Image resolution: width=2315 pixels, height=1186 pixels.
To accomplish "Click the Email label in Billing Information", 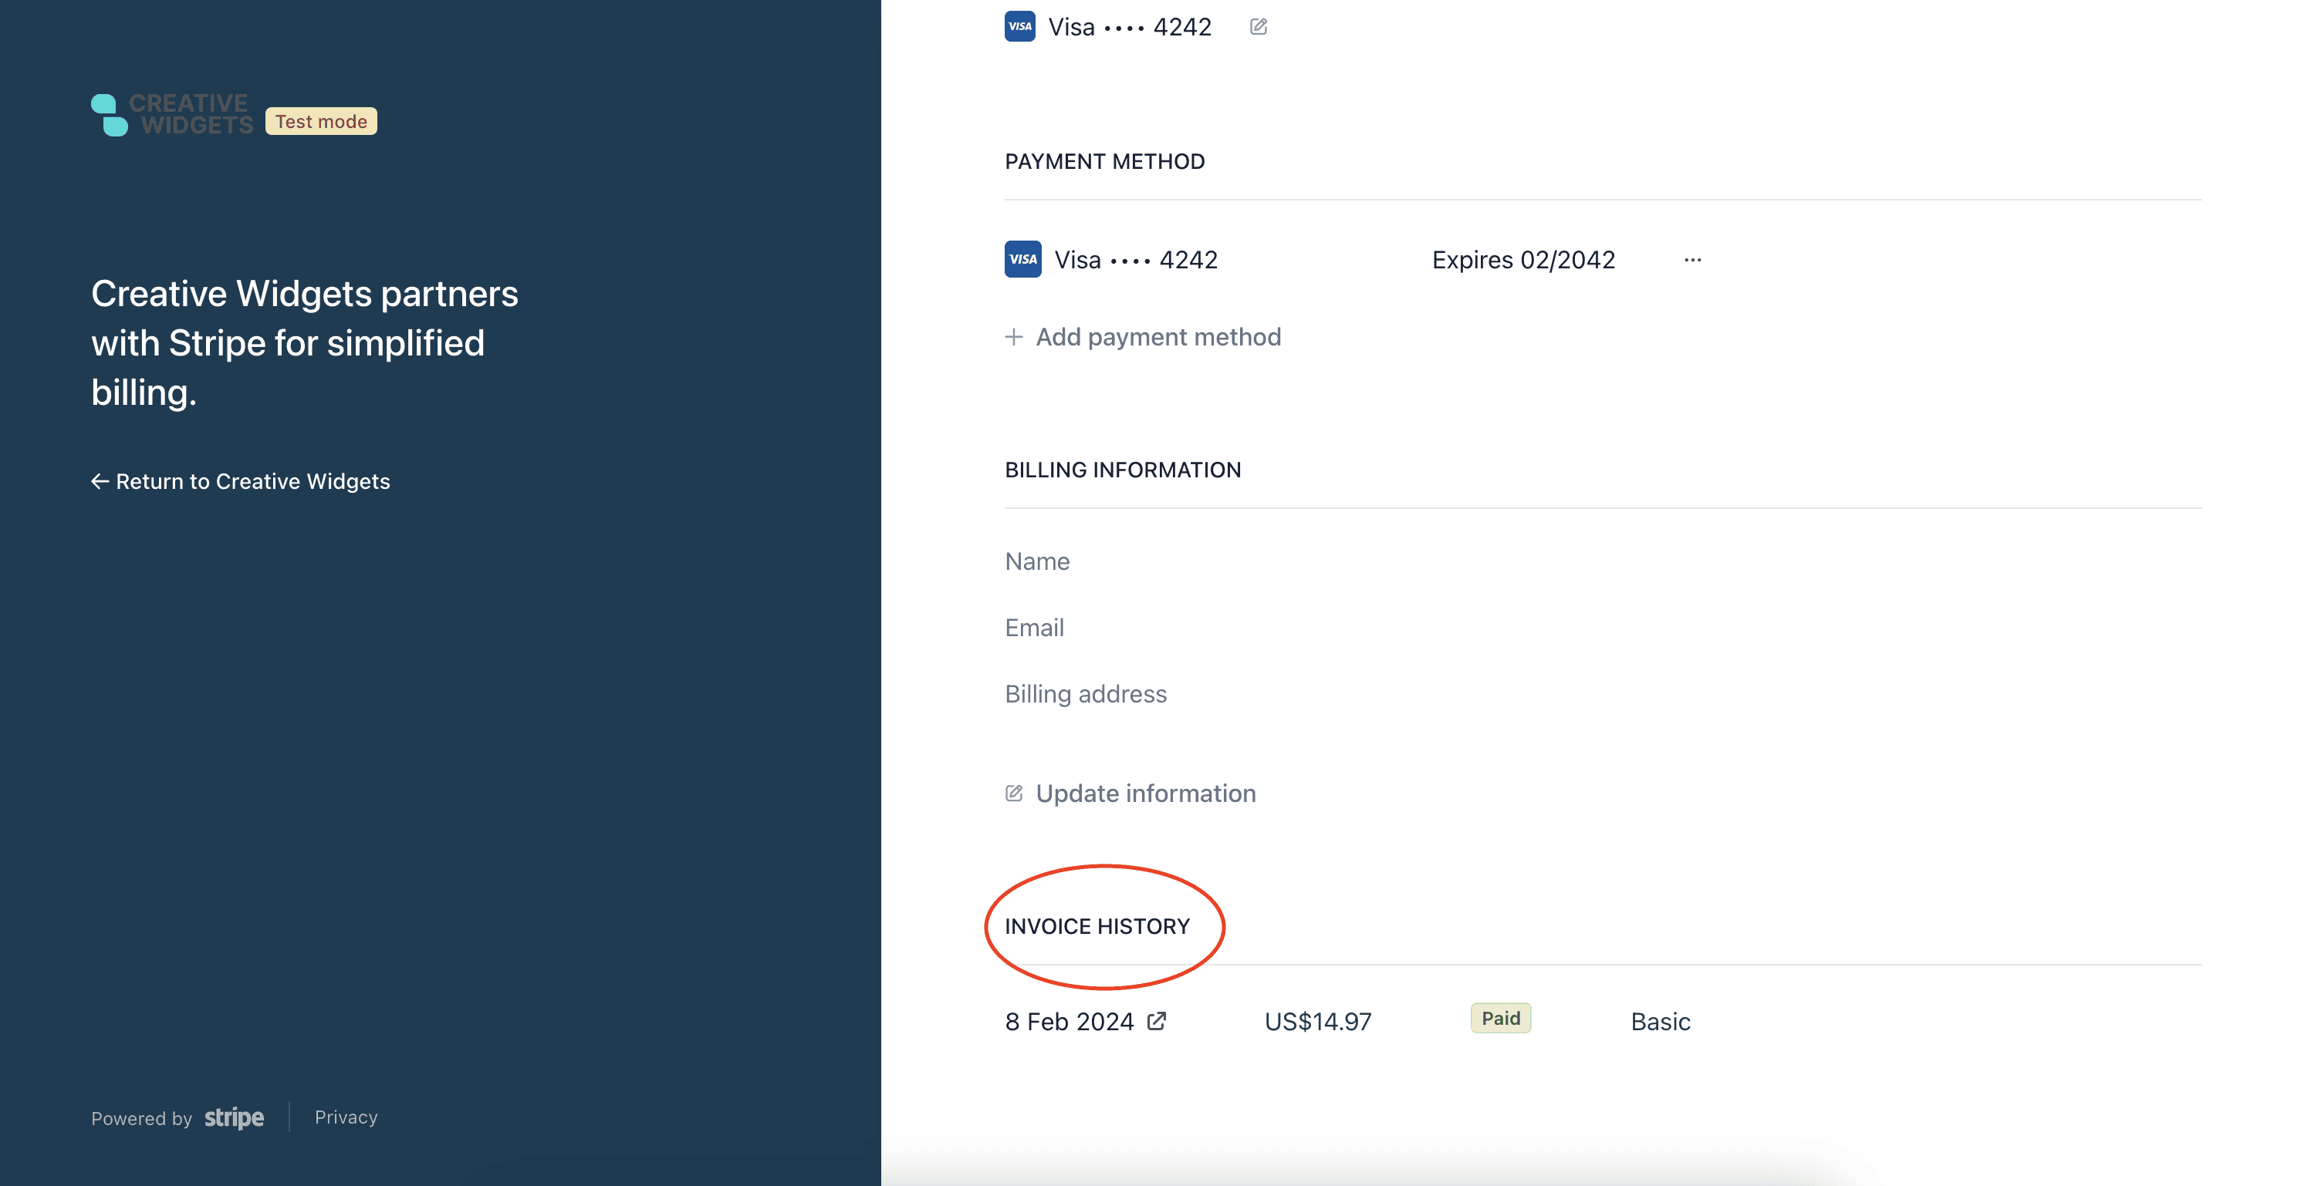I will 1034,628.
